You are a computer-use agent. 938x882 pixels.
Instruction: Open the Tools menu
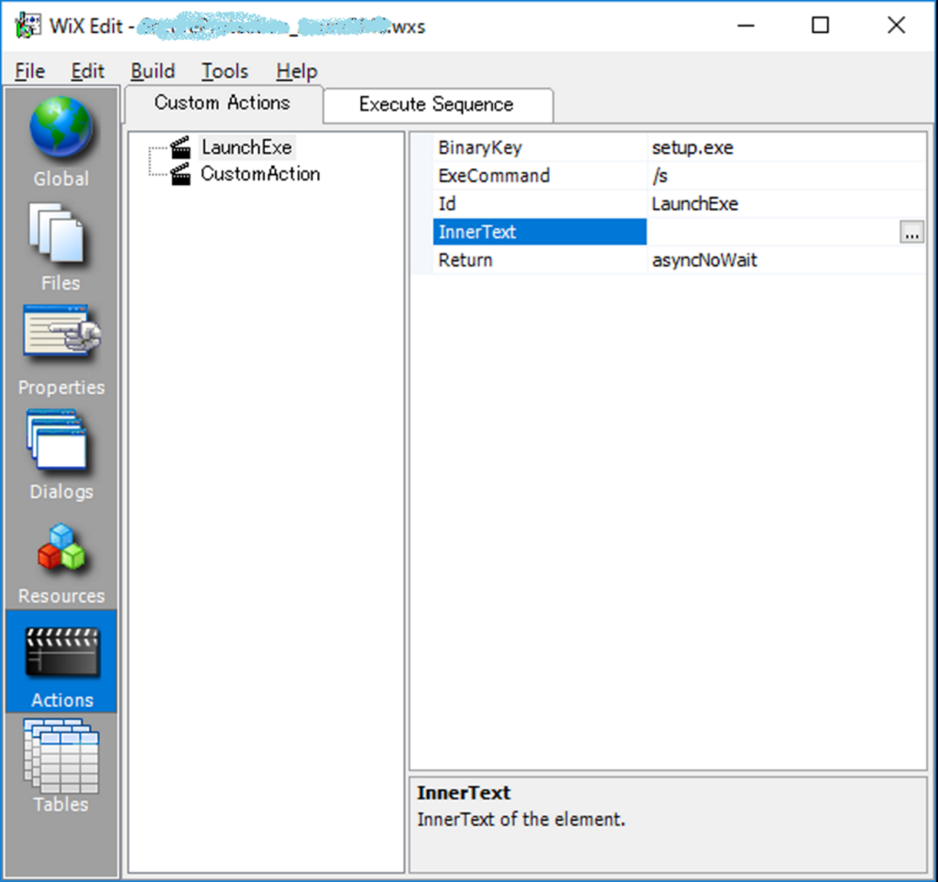coord(224,71)
